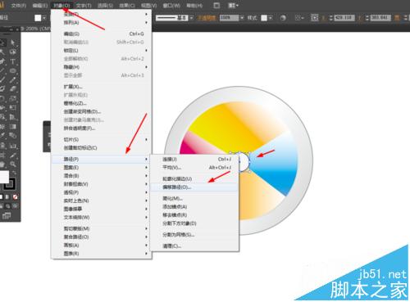Switch to Gradient fill mode in toolbox

coord(7,196)
